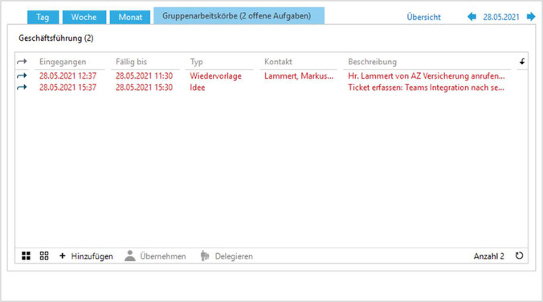
Task: Open the Übersicht link
Action: click(423, 17)
